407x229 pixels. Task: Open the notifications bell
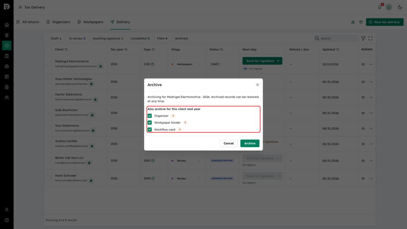click(x=380, y=7)
